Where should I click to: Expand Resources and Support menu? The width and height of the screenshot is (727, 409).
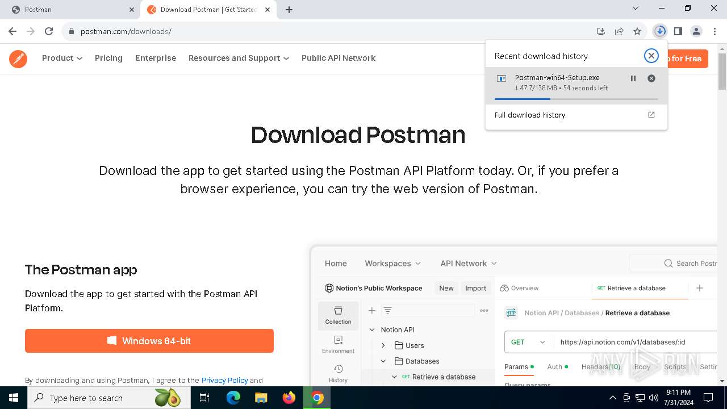point(239,58)
